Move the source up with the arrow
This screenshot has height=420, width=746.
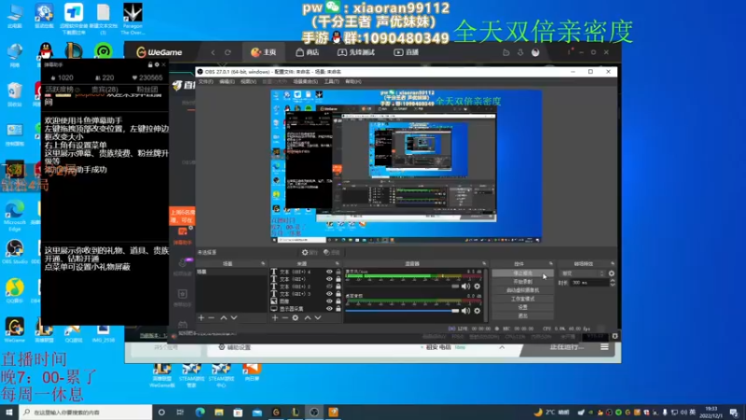click(x=308, y=317)
